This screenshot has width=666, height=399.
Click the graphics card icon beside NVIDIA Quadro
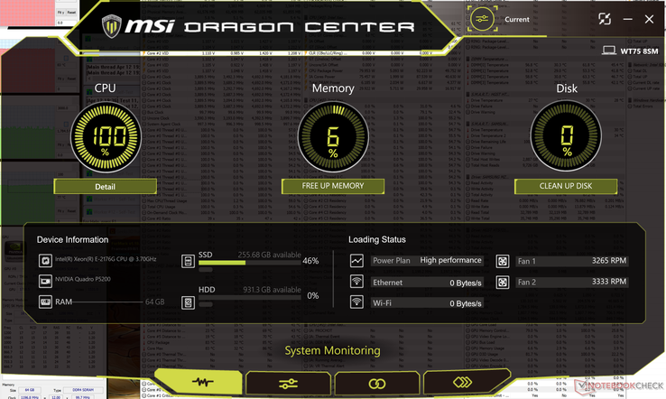pos(45,281)
